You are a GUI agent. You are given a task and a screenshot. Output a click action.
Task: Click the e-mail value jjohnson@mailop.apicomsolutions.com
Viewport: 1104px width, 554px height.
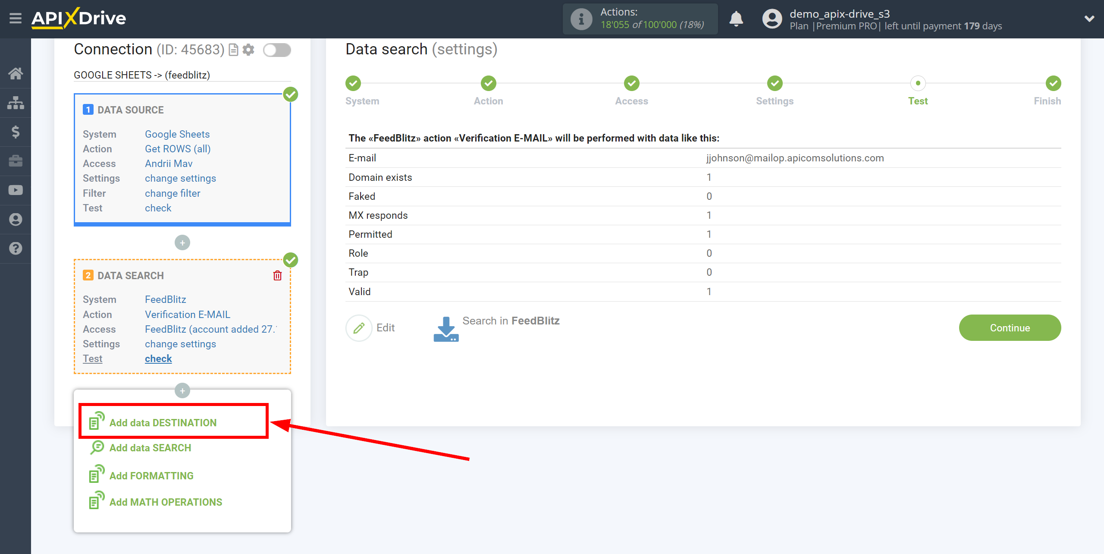(795, 158)
